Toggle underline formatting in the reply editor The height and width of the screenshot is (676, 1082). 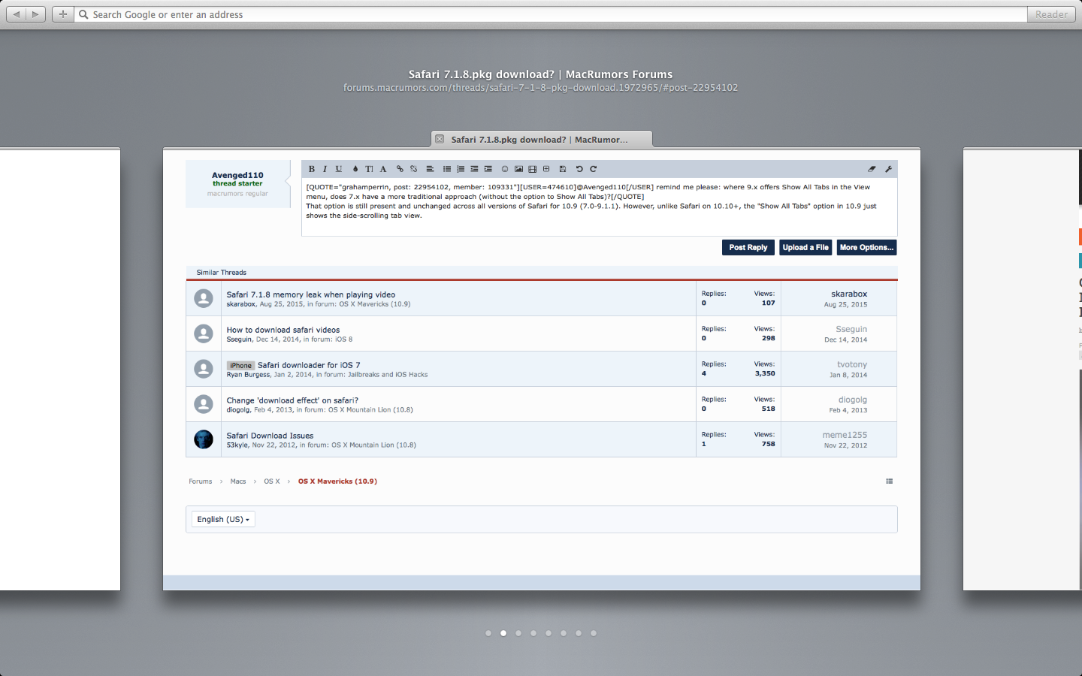point(338,169)
